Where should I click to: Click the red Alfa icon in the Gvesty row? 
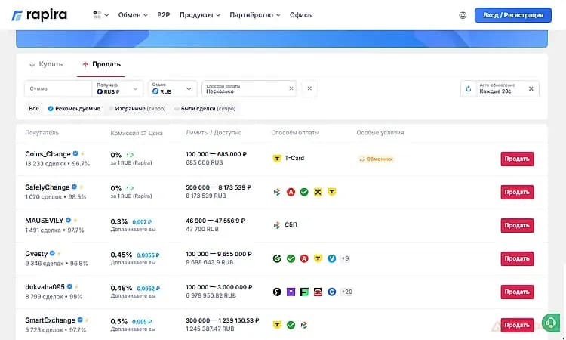coord(304,258)
